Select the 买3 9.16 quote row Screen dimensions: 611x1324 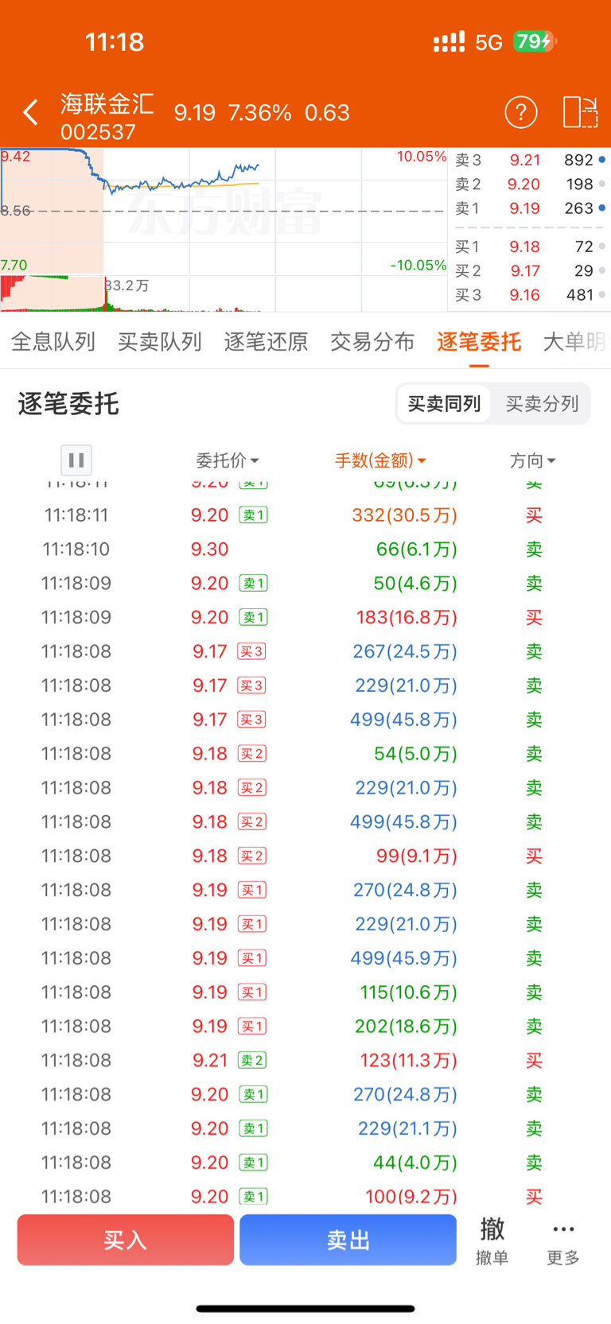click(x=529, y=295)
